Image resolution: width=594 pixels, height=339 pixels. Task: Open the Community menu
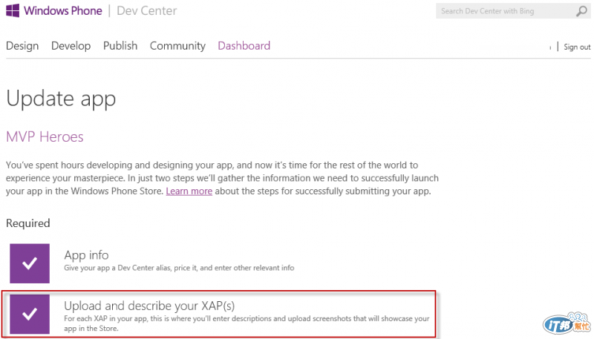point(177,46)
